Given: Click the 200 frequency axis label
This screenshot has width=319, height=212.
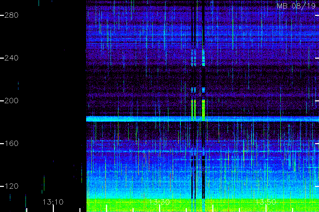Looking at the screenshot, I should coord(11,101).
